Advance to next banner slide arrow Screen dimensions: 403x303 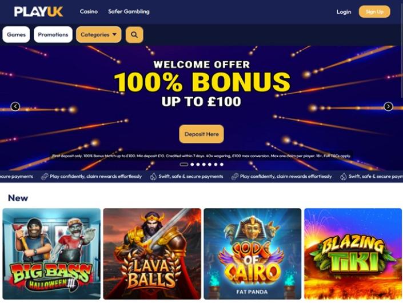pos(388,106)
